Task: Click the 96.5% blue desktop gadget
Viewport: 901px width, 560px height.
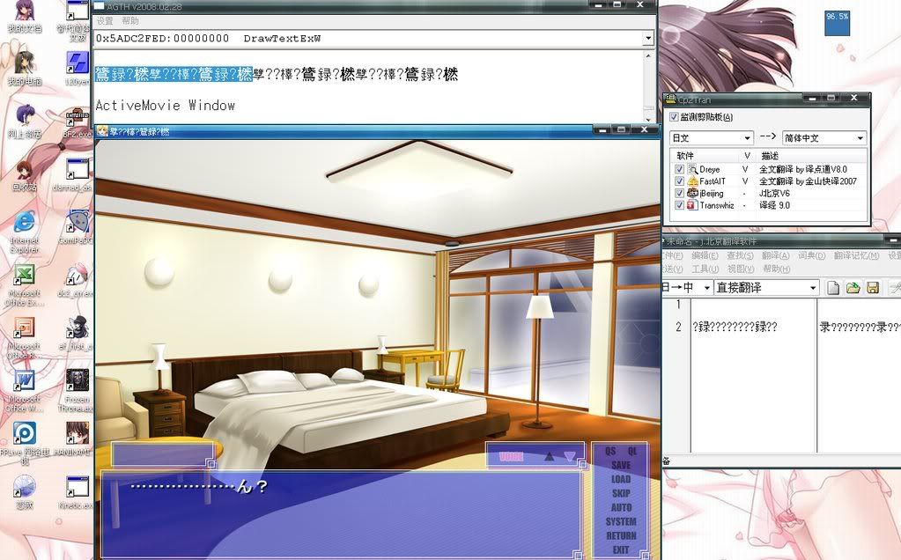Action: click(x=837, y=23)
